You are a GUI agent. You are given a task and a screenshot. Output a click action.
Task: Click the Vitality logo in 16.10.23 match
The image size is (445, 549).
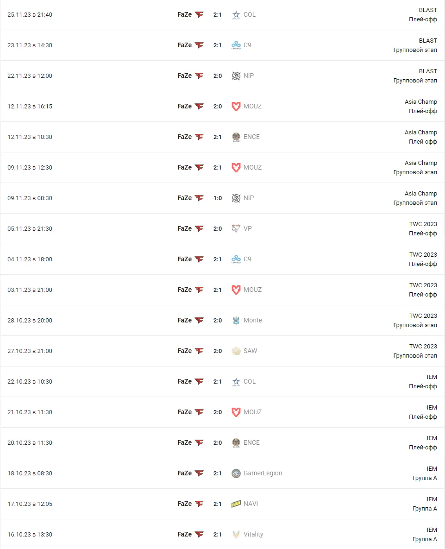236,534
